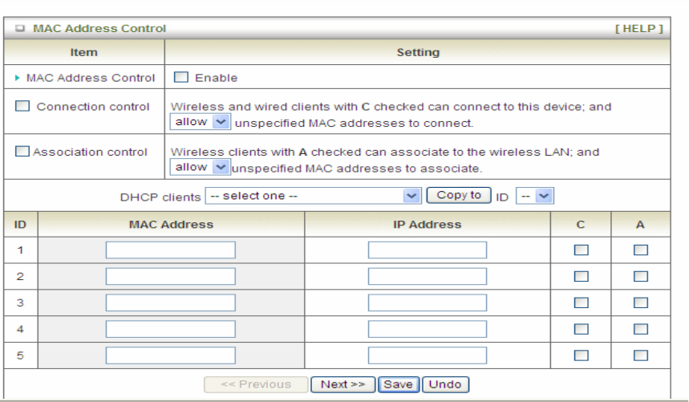
Task: Enable MAC Address Control checkbox
Action: tap(181, 78)
